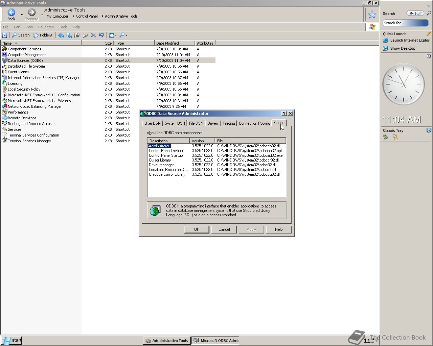Open the Help menu

pos(76,27)
